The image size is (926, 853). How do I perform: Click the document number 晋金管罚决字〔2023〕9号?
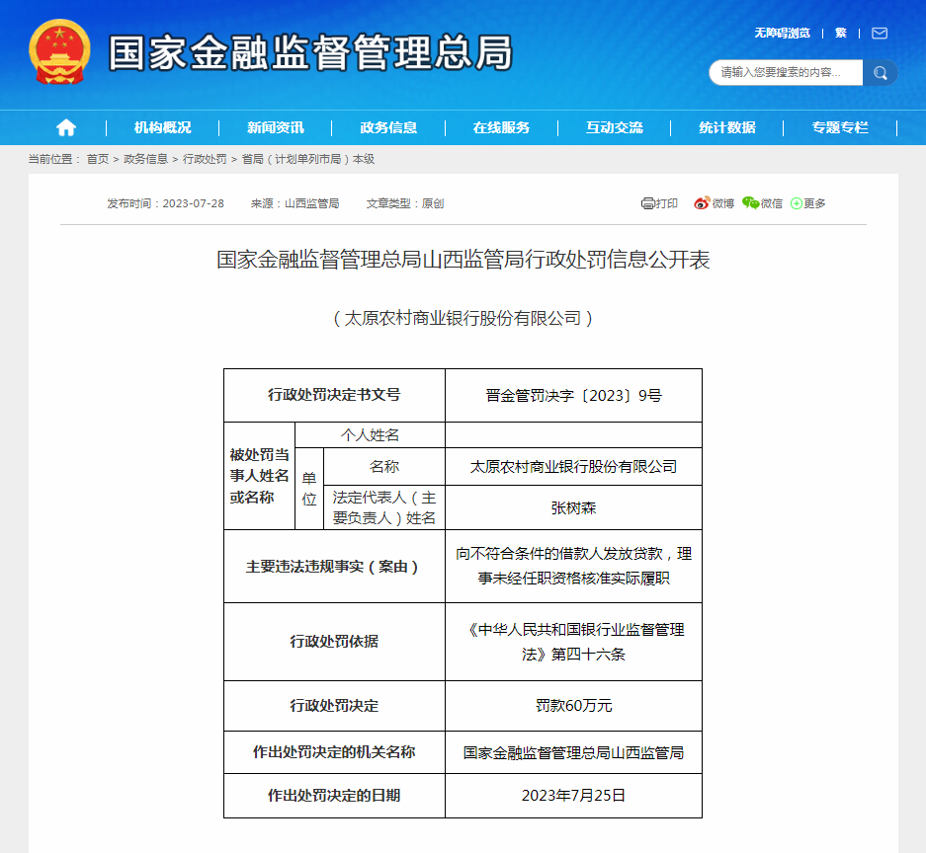[573, 395]
